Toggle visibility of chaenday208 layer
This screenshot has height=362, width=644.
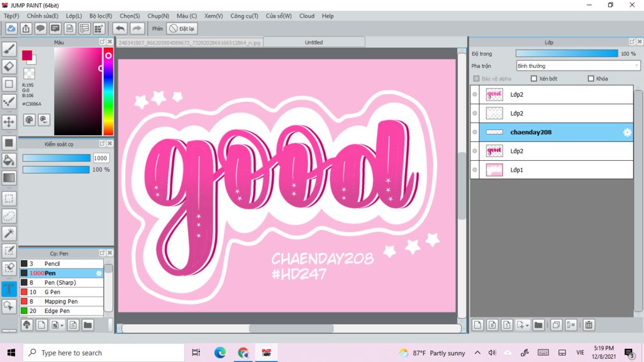pyautogui.click(x=475, y=132)
